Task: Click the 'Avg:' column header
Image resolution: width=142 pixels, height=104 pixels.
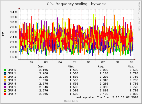Action: (101, 67)
